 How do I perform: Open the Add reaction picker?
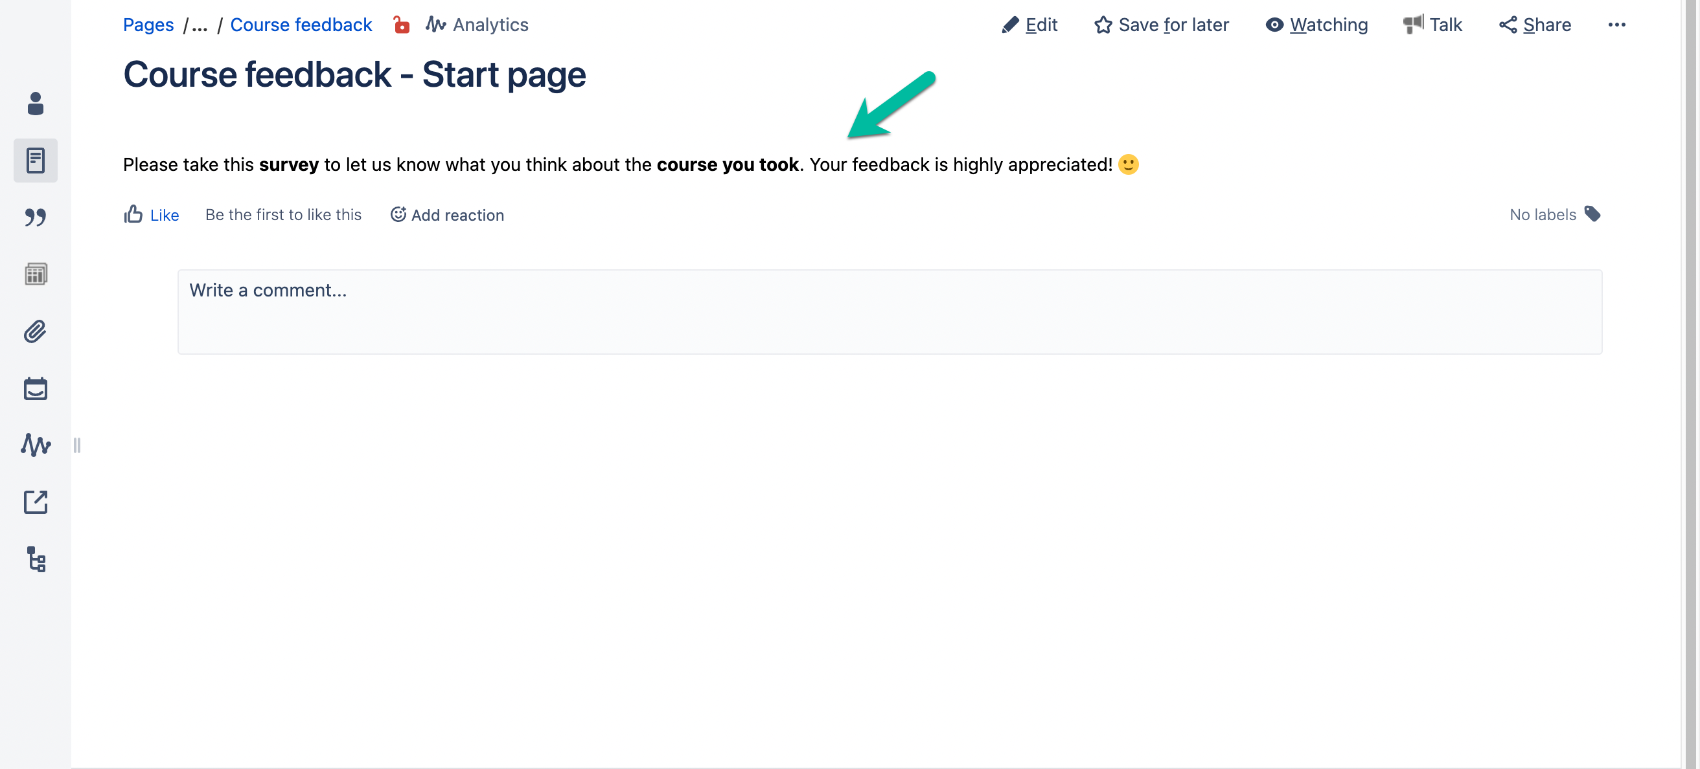447,215
